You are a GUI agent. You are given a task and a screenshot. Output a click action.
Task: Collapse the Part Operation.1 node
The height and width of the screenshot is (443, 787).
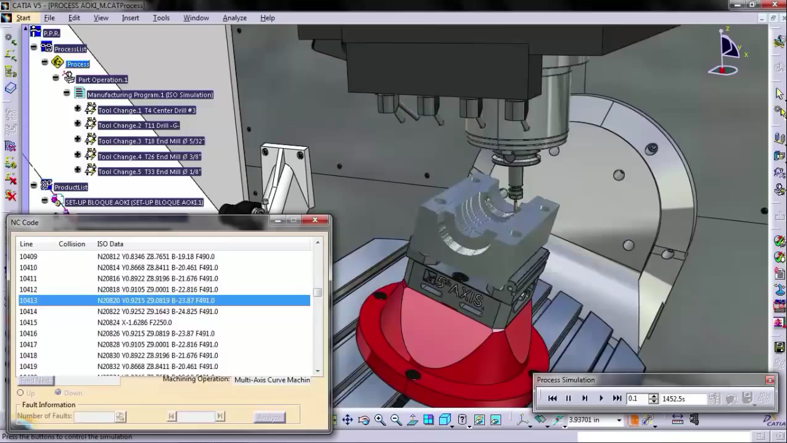[x=56, y=78]
